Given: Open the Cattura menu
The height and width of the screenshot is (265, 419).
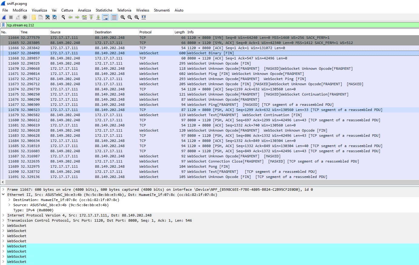Looking at the screenshot, I should pos(67,10).
